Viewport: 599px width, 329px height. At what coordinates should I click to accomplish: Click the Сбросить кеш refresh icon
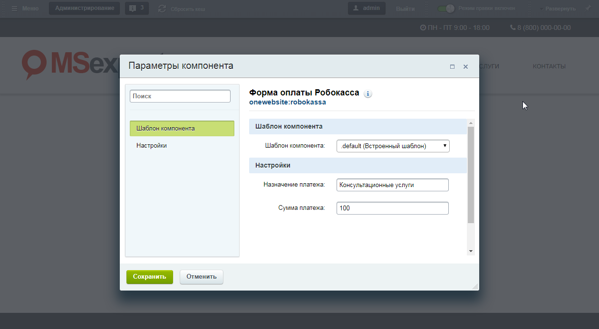(162, 9)
